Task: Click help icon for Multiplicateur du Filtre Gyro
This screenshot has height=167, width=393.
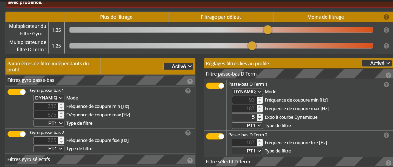Action: pyautogui.click(x=386, y=30)
